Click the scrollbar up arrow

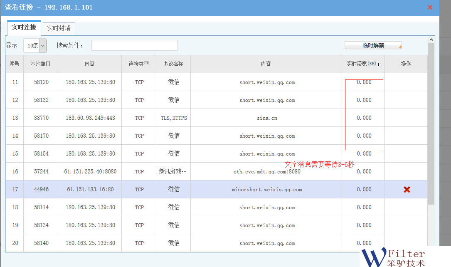point(431,40)
